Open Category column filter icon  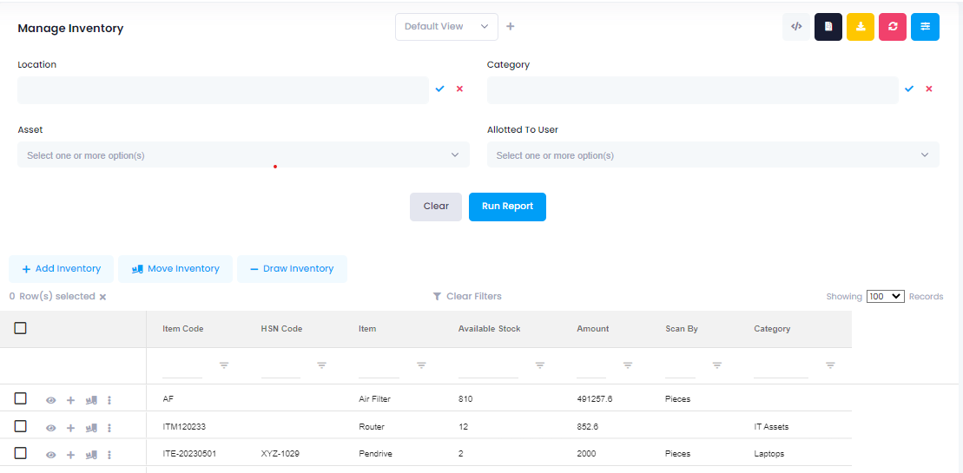click(x=830, y=365)
